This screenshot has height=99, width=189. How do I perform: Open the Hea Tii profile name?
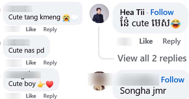pos(132,12)
